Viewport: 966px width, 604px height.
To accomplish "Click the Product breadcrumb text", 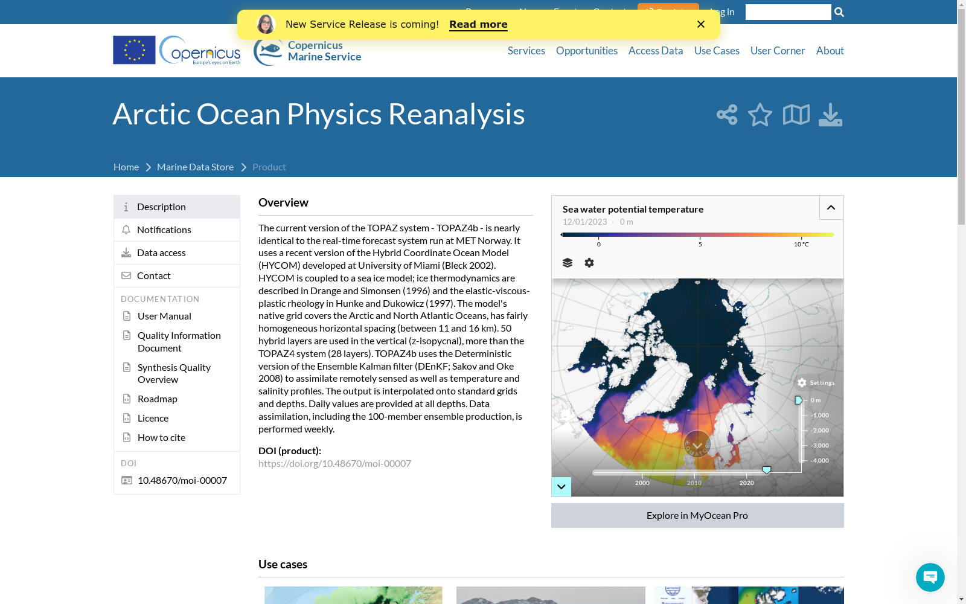I will (x=269, y=167).
